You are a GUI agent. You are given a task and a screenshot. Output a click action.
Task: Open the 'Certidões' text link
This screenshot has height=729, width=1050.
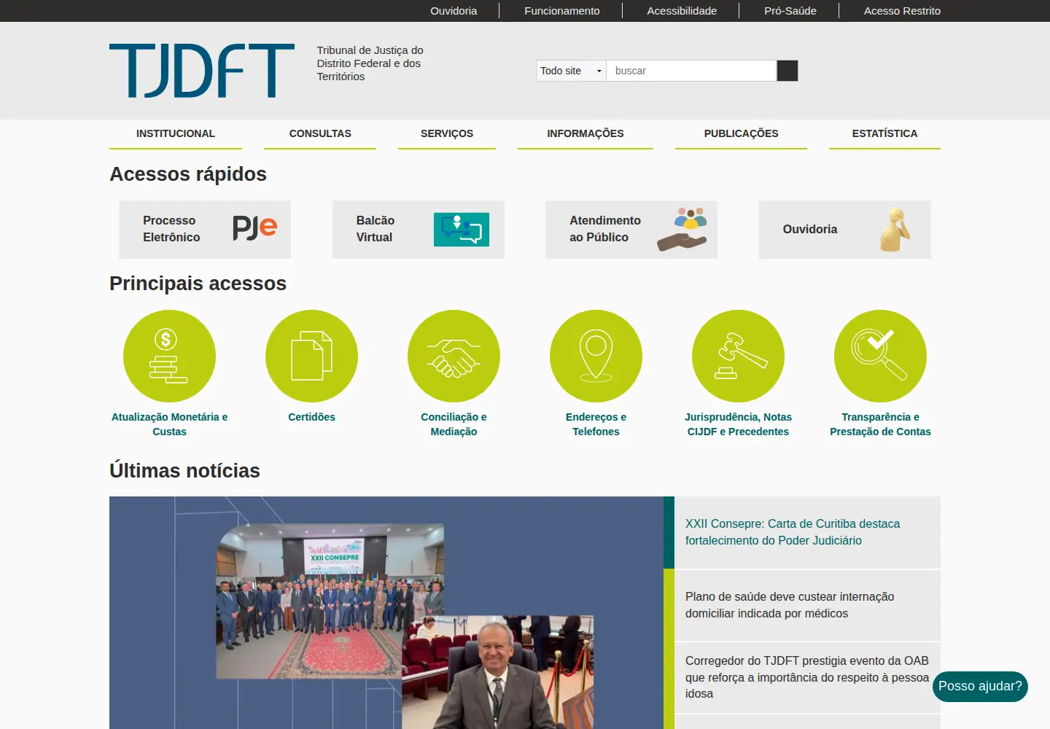click(x=311, y=417)
